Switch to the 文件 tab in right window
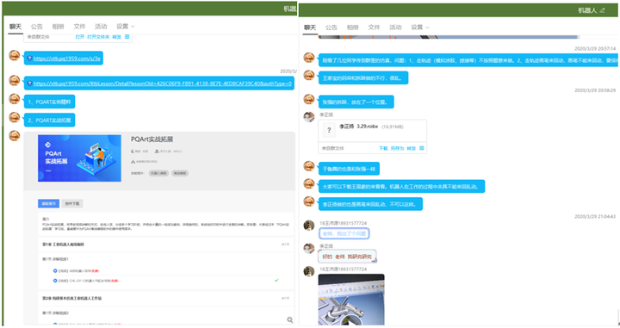Image resolution: width=620 pixels, height=328 pixels. click(374, 28)
